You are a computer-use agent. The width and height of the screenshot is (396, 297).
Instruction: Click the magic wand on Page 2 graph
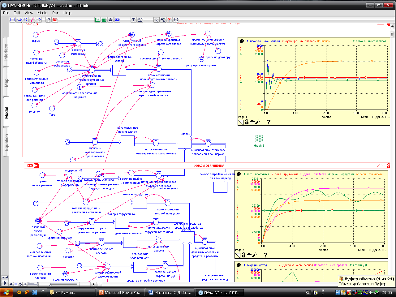(255, 255)
